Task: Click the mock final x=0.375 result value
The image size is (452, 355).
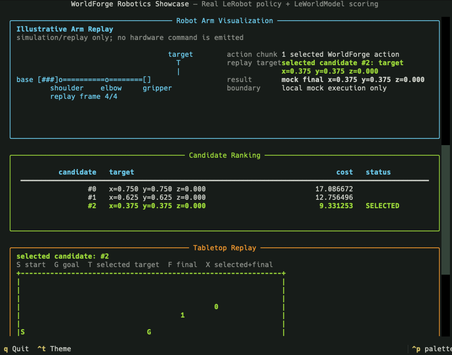Action: click(x=353, y=79)
